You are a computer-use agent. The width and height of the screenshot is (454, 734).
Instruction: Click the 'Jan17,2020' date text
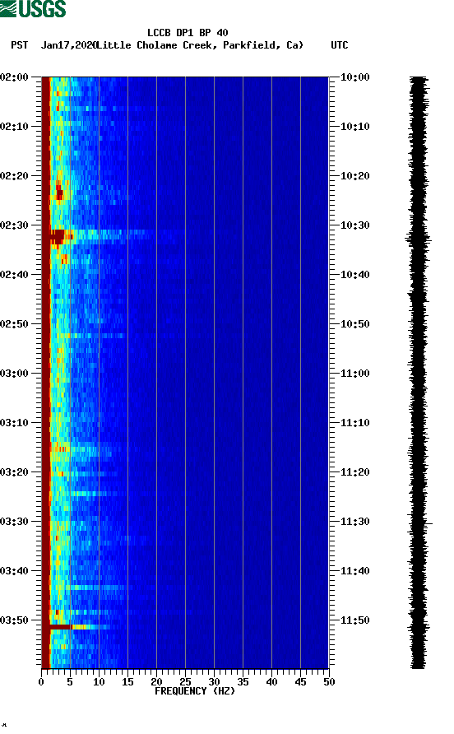68,45
